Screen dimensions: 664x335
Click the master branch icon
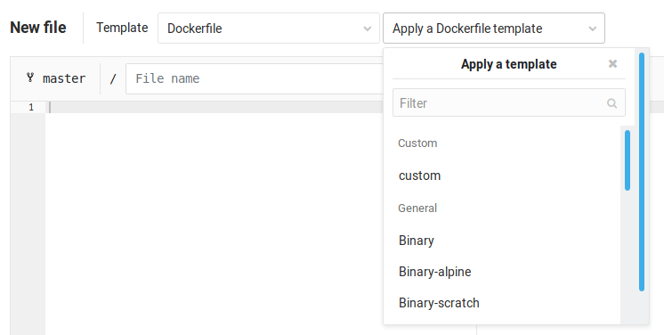tap(30, 78)
